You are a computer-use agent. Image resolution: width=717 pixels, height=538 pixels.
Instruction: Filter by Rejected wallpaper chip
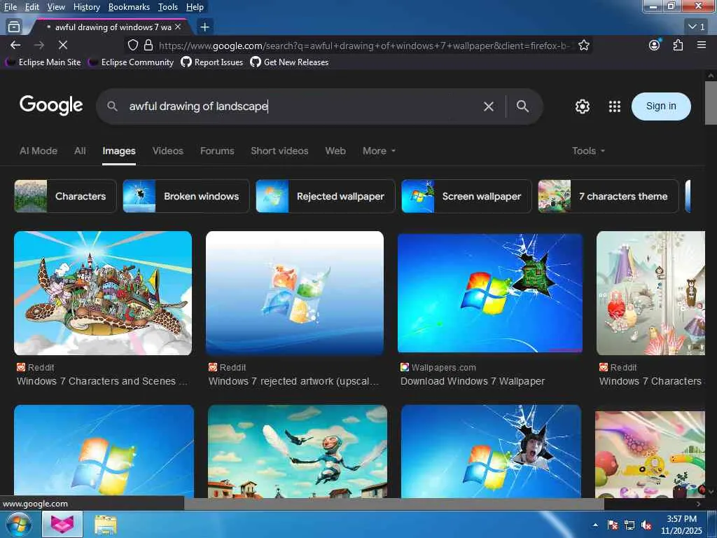coord(325,196)
